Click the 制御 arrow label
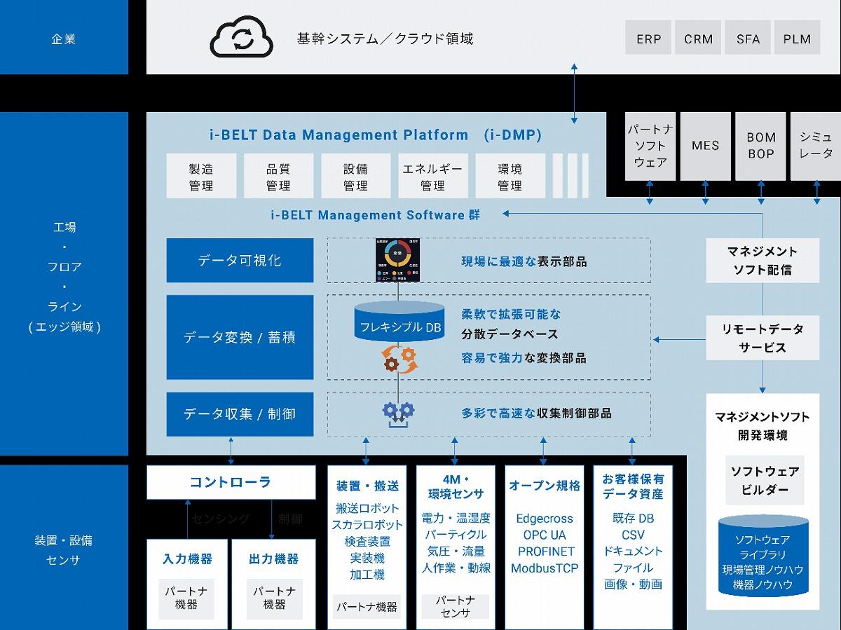This screenshot has height=630, width=841. tap(290, 519)
